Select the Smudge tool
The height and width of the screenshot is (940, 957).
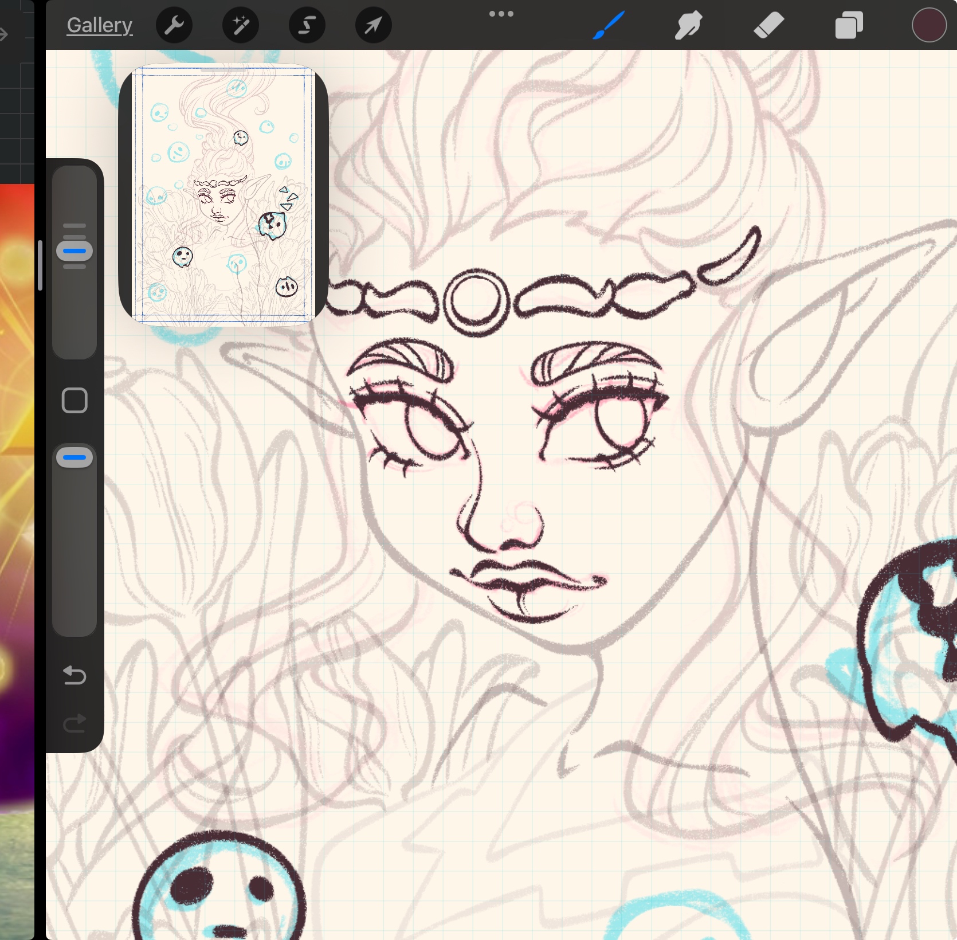[688, 25]
